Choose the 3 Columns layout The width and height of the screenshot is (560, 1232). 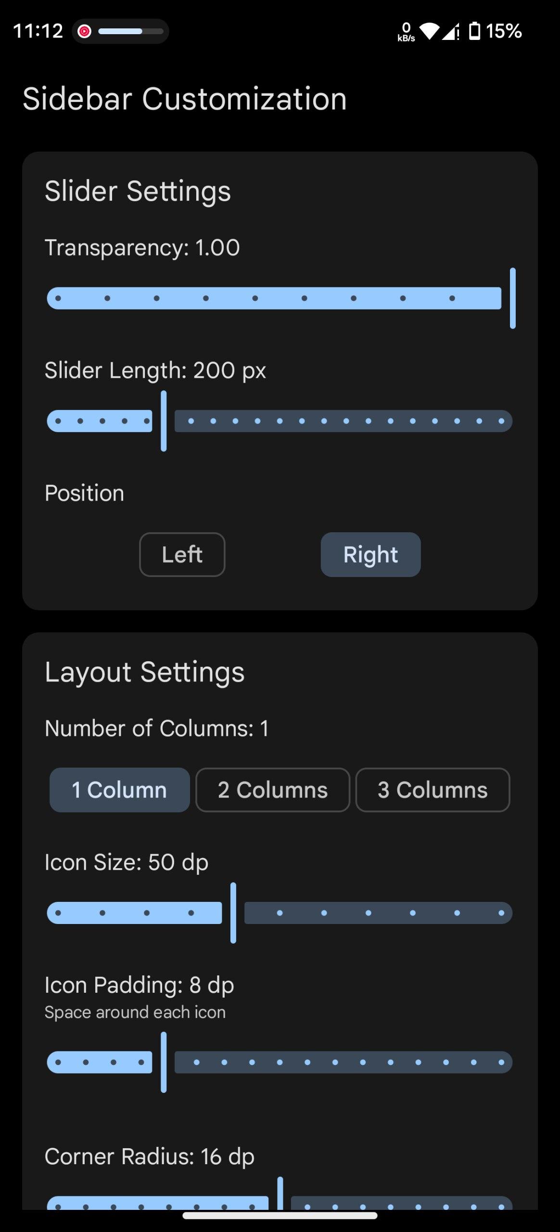pos(433,790)
